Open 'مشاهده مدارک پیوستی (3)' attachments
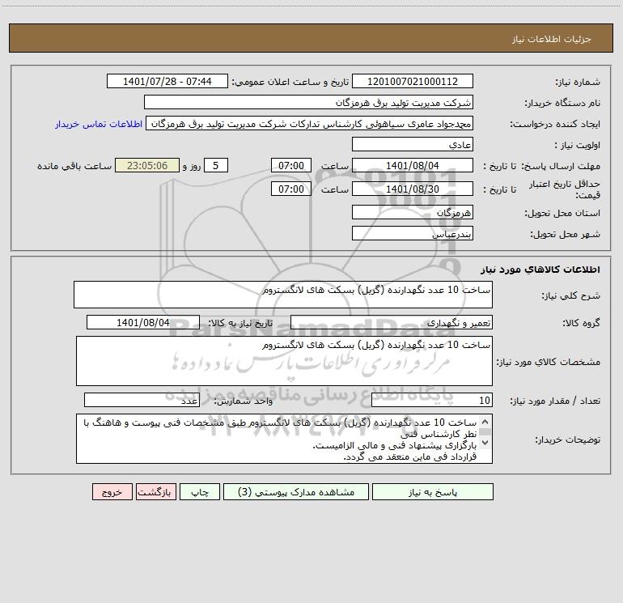The width and height of the screenshot is (623, 603). 296,492
